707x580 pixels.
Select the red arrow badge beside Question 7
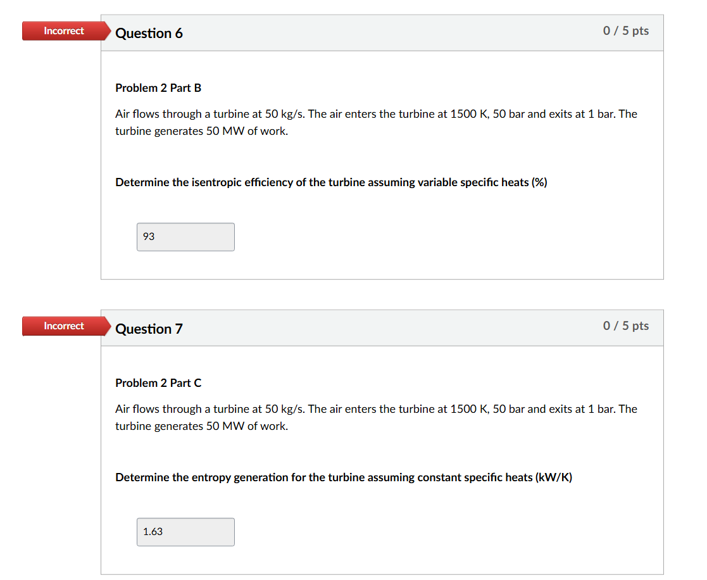tap(63, 326)
